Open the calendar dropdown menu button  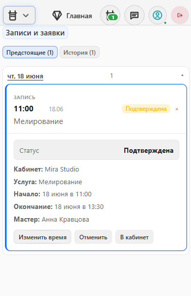coord(19,15)
